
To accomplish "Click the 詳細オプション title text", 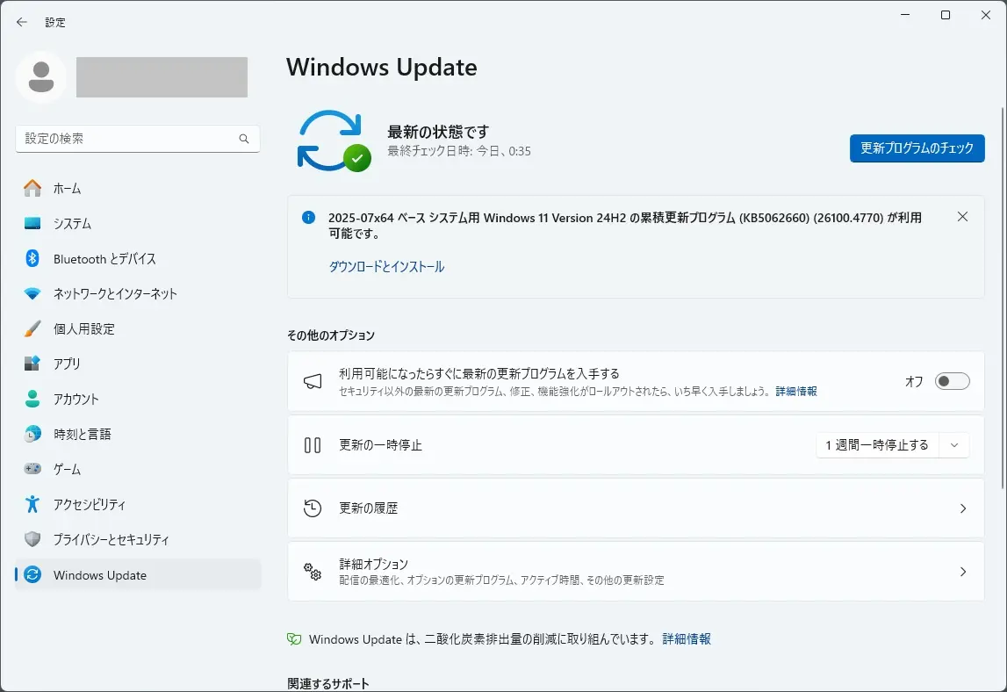I will pos(373,564).
